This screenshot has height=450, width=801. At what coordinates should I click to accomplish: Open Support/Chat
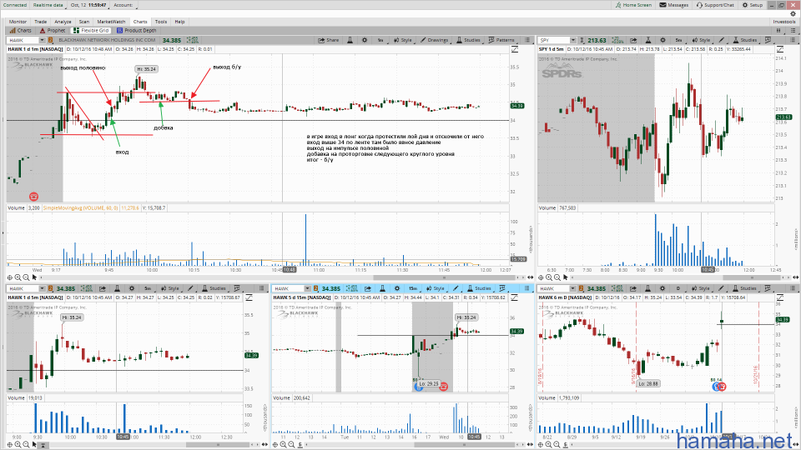[x=715, y=5]
